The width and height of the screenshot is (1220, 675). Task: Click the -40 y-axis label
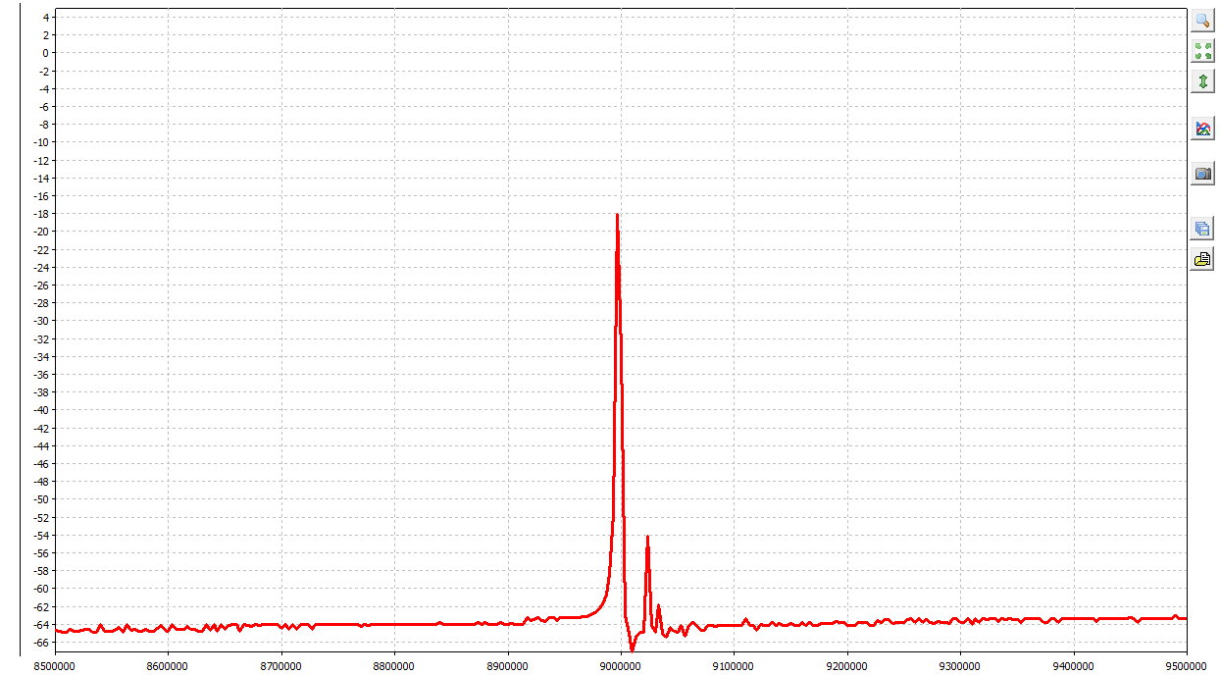42,410
